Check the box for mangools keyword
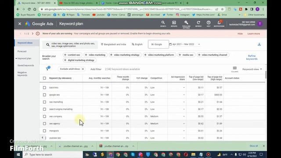 [44, 131]
